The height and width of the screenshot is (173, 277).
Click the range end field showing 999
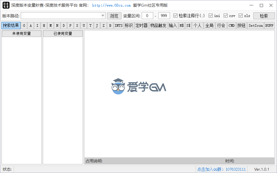(x=164, y=16)
